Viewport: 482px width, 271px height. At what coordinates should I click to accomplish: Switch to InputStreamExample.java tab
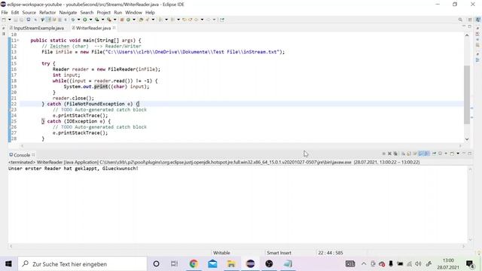click(x=37, y=28)
